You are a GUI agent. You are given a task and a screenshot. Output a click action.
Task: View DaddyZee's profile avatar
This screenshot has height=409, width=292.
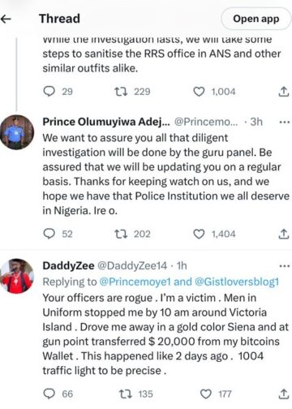pyautogui.click(x=17, y=276)
